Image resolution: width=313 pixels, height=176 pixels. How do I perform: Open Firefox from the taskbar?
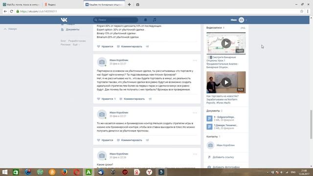pyautogui.click(x=64, y=172)
